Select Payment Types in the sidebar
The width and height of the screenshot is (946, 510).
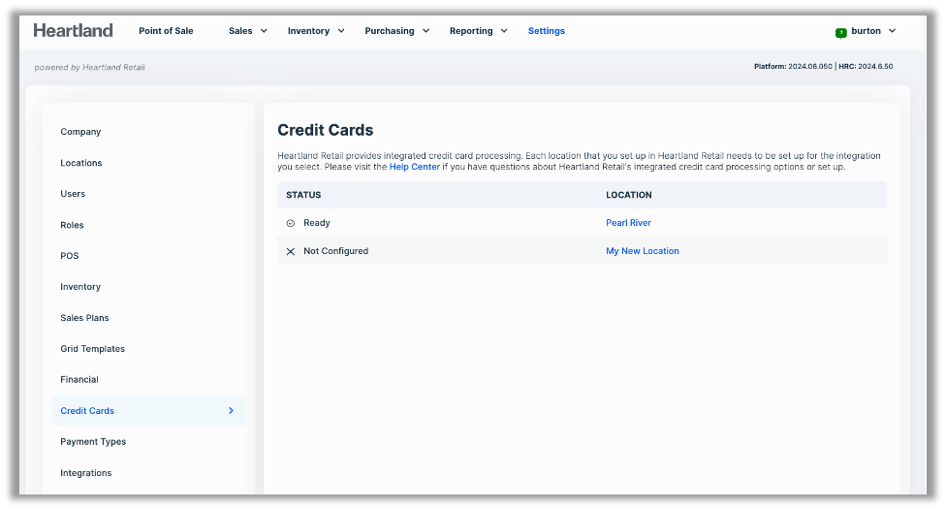(x=93, y=442)
